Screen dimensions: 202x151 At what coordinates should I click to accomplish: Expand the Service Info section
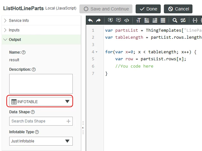tap(41, 21)
